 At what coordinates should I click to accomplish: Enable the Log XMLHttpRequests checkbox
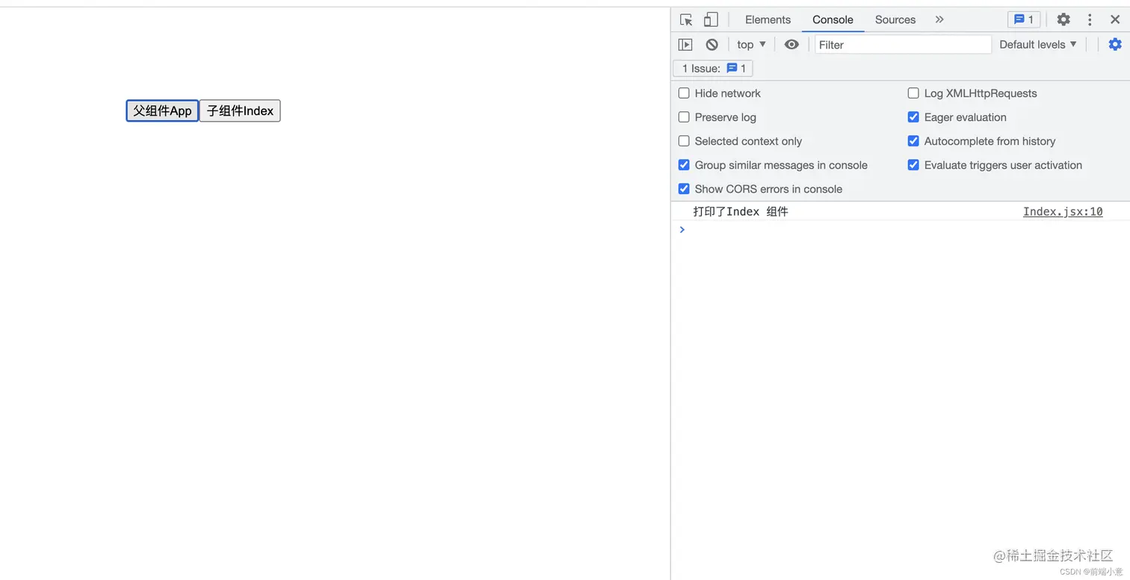913,93
